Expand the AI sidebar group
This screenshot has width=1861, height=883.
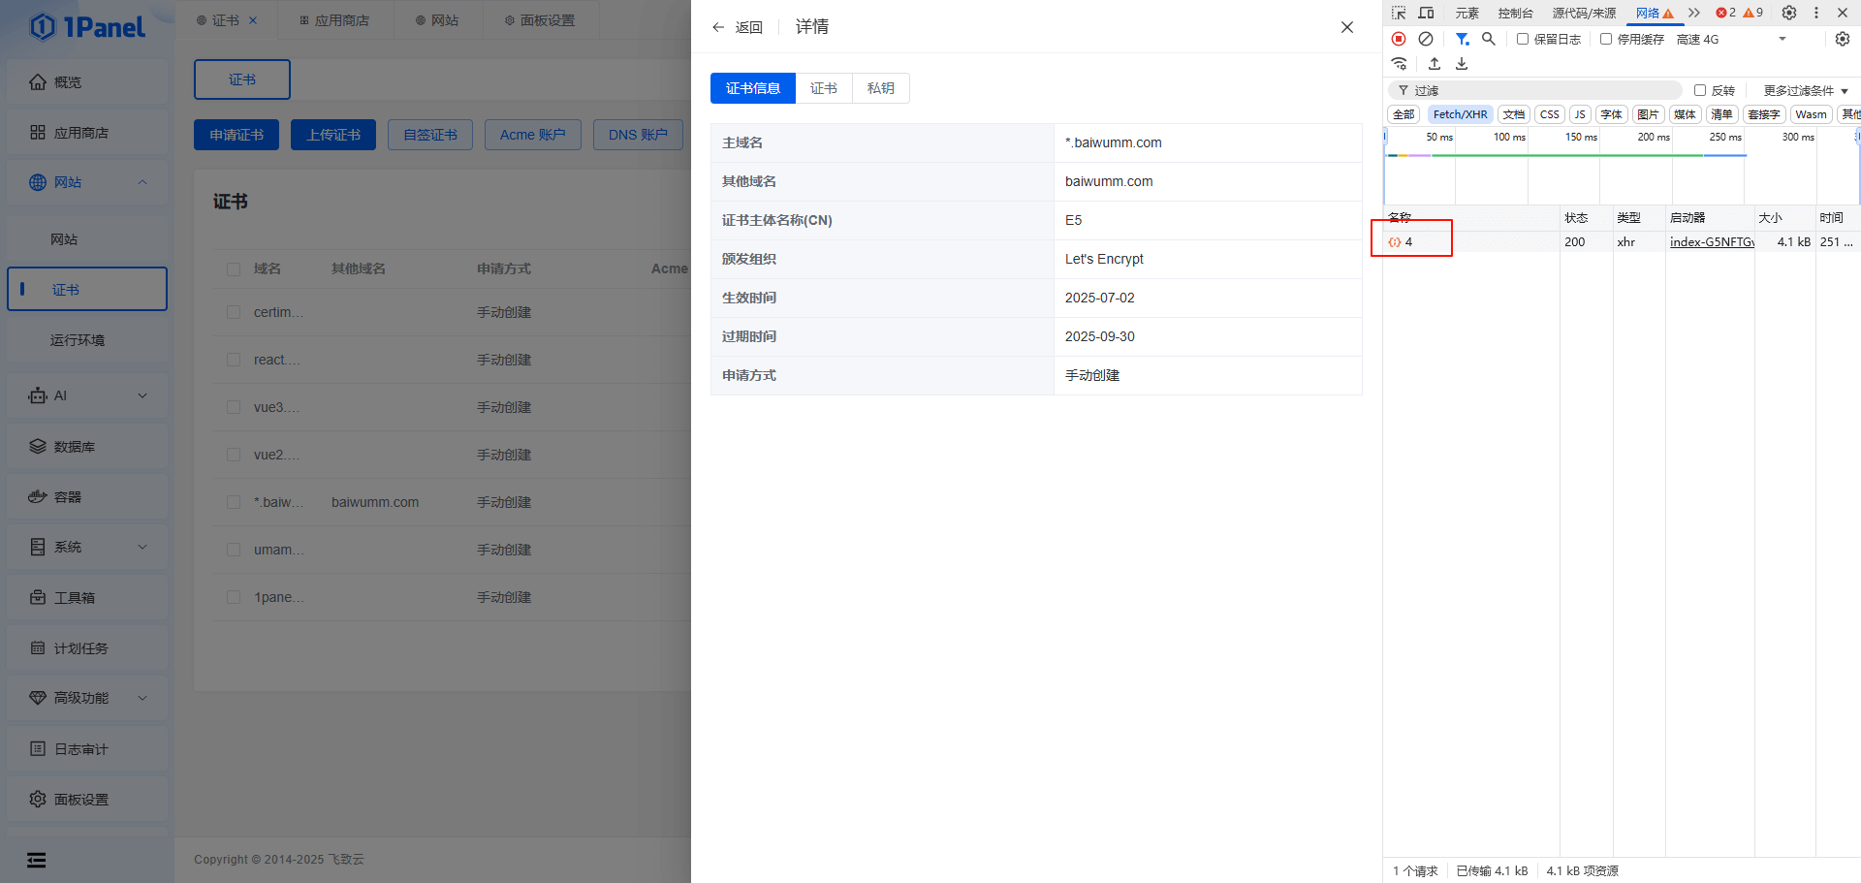[x=142, y=395]
